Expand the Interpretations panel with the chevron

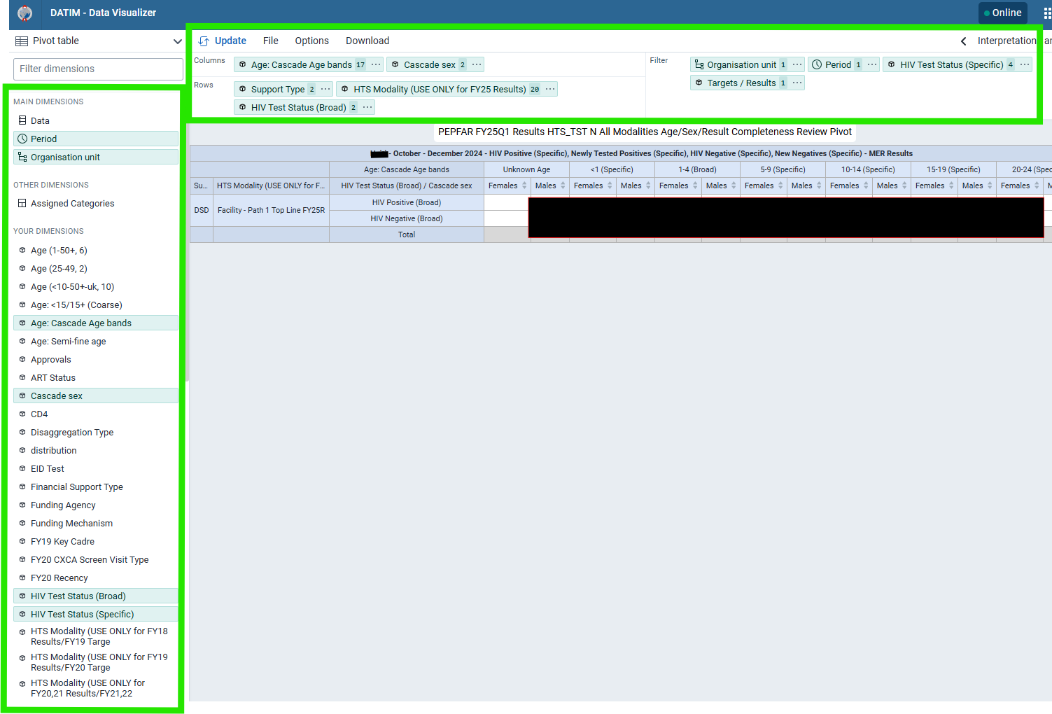(x=963, y=41)
